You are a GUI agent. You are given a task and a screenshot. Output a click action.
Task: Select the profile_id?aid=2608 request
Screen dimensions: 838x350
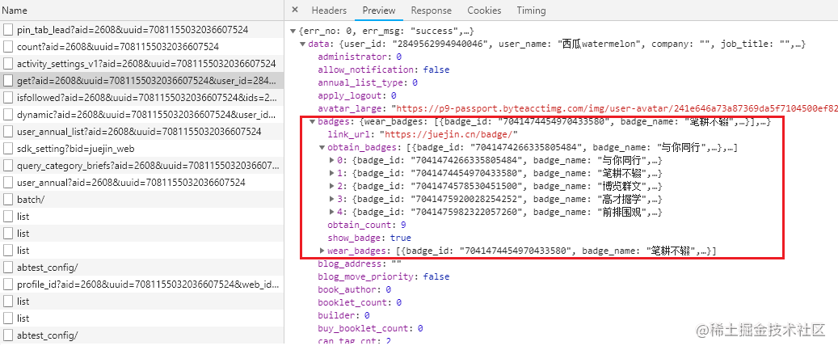[x=141, y=285]
